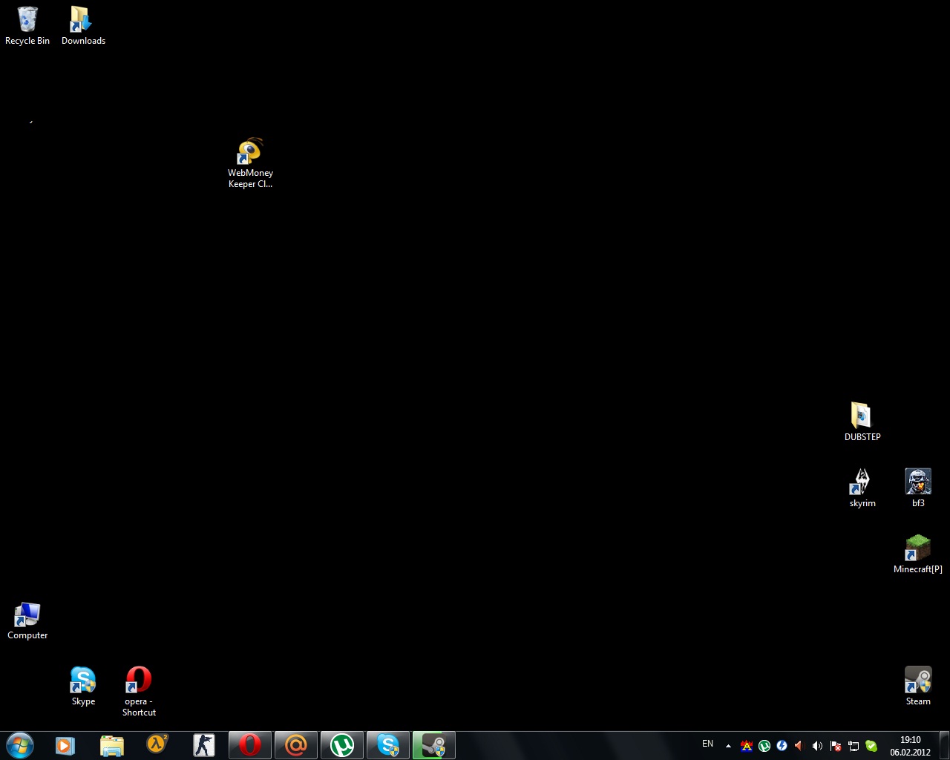Select the Computer desktop icon

point(27,620)
